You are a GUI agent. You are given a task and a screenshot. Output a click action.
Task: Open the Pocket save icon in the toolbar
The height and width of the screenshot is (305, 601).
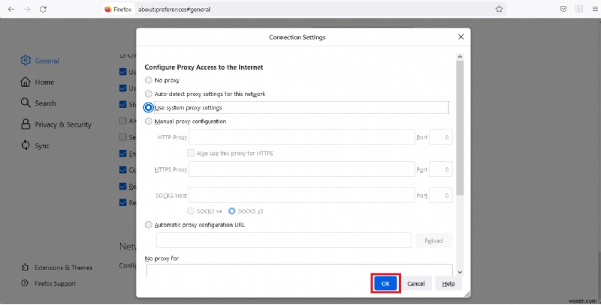(563, 9)
